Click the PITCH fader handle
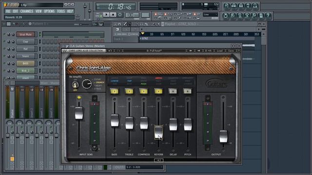The image size is (312, 175). point(188,124)
